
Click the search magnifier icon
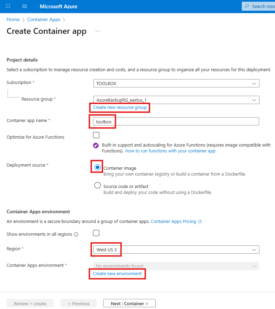pyautogui.click(x=247, y=6)
